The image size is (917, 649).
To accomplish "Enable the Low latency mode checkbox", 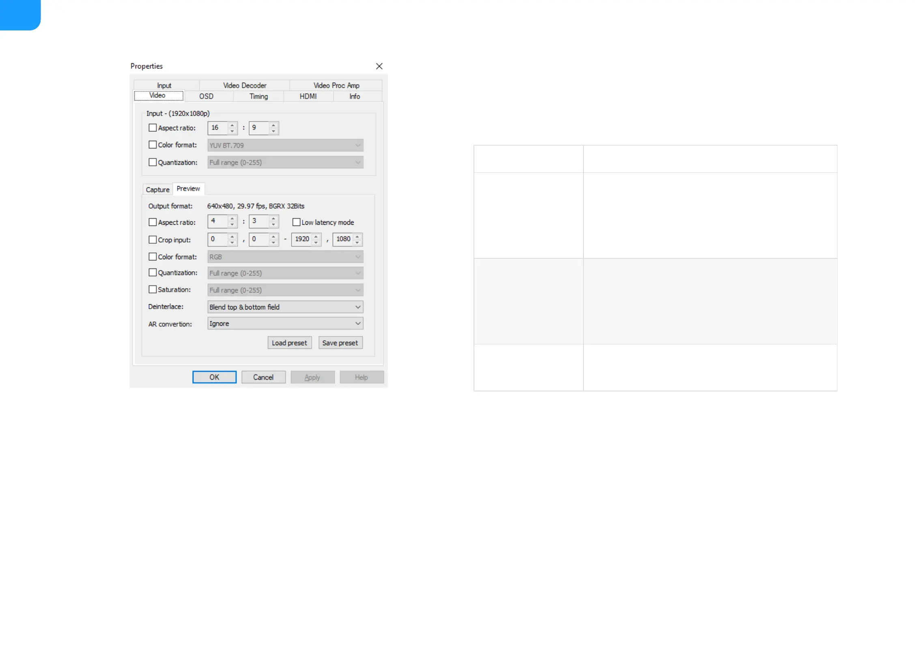I will [x=296, y=222].
